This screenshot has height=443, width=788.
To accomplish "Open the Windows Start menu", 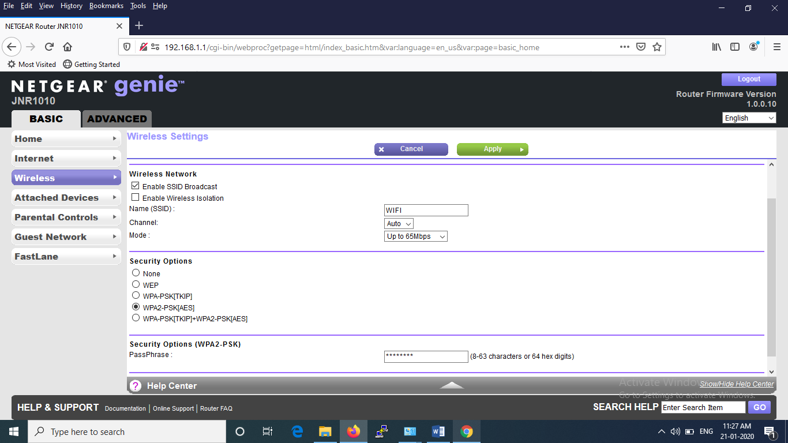I will (x=13, y=431).
